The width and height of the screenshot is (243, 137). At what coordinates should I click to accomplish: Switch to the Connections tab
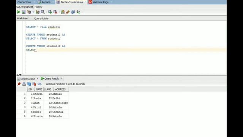[24, 2]
